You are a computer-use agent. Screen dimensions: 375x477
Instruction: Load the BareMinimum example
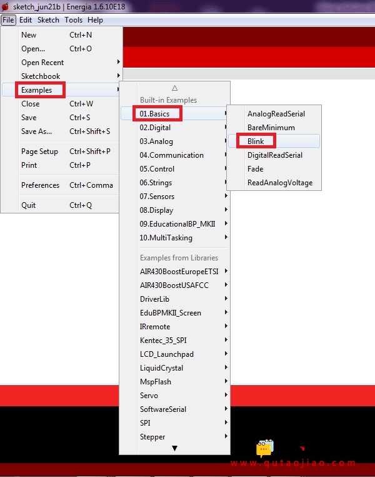pyautogui.click(x=274, y=128)
